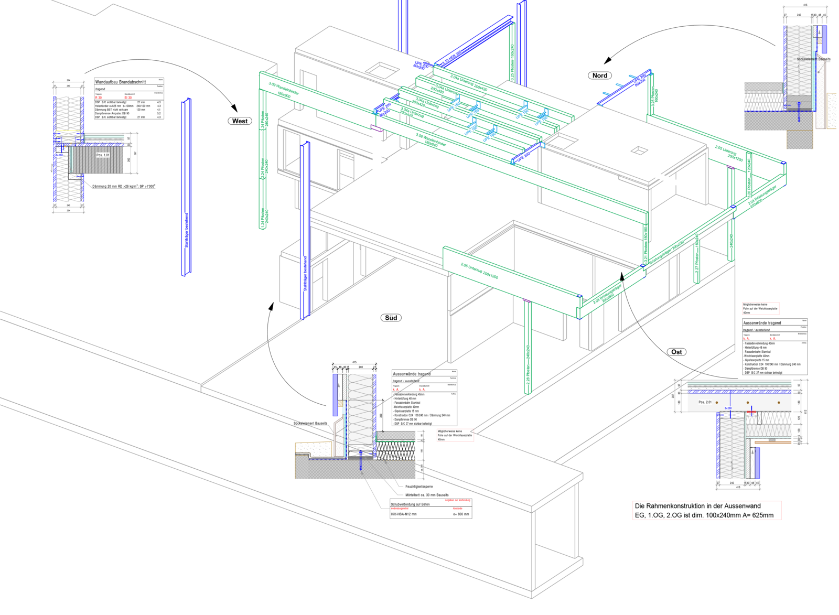Click the Pos. 1.01 label in west detail
The width and height of the screenshot is (839, 615).
[103, 155]
